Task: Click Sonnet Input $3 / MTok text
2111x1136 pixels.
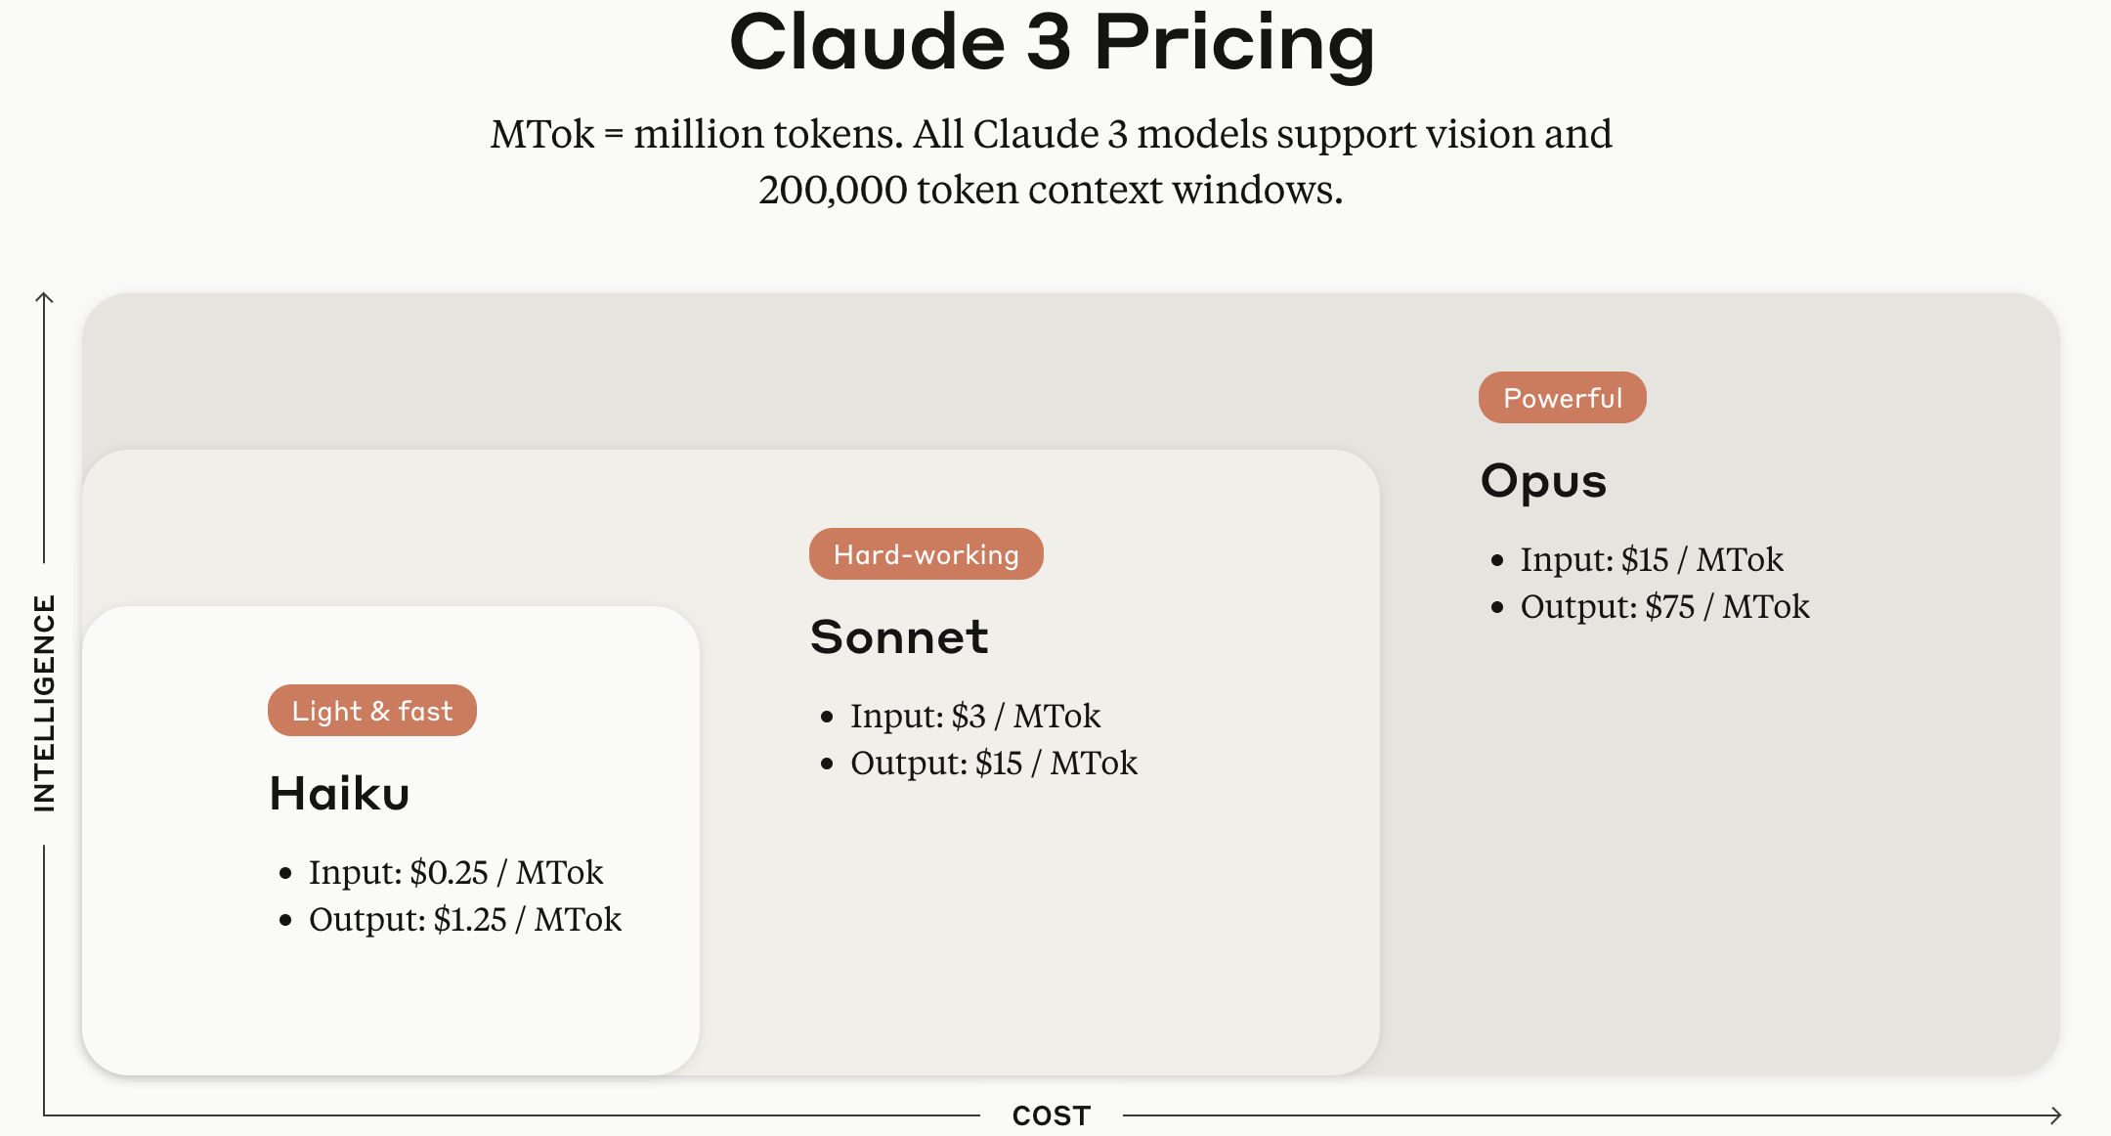Action: (975, 716)
